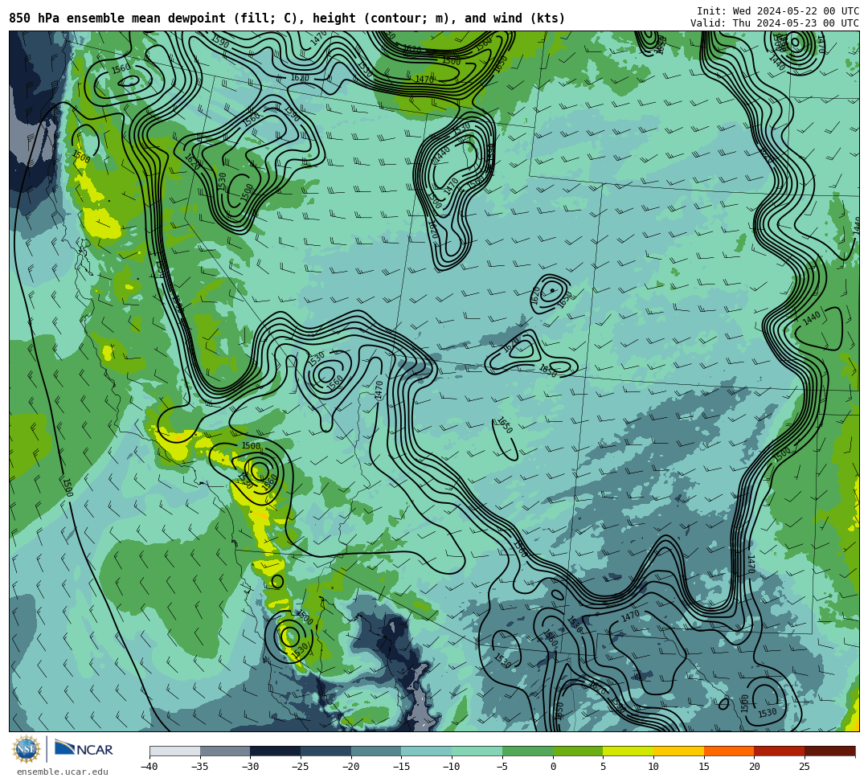Click the -30 colorbar tick label
Viewport: 868px width, 782px height.
pyautogui.click(x=250, y=767)
